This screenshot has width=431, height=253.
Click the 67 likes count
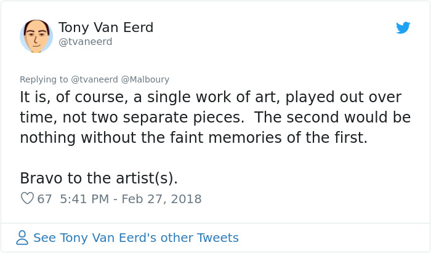(x=44, y=199)
